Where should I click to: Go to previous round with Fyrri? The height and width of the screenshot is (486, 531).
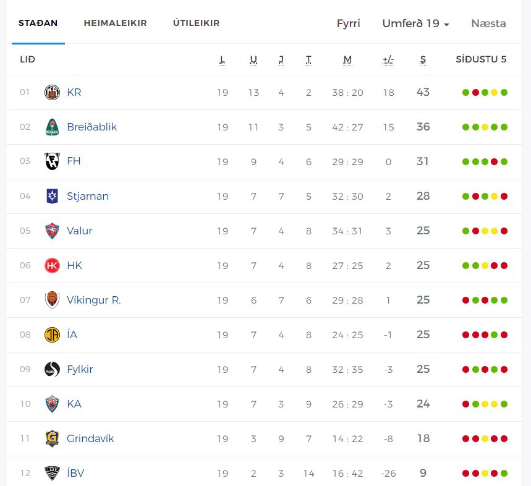(348, 23)
